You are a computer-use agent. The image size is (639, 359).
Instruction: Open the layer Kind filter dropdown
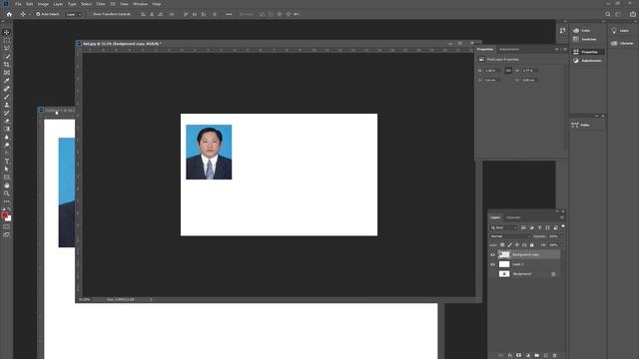point(503,227)
